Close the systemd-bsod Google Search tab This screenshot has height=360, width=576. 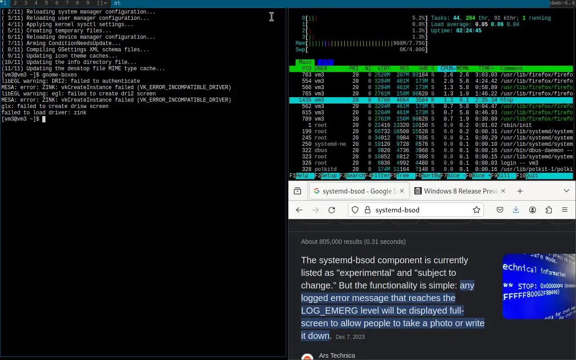point(402,191)
